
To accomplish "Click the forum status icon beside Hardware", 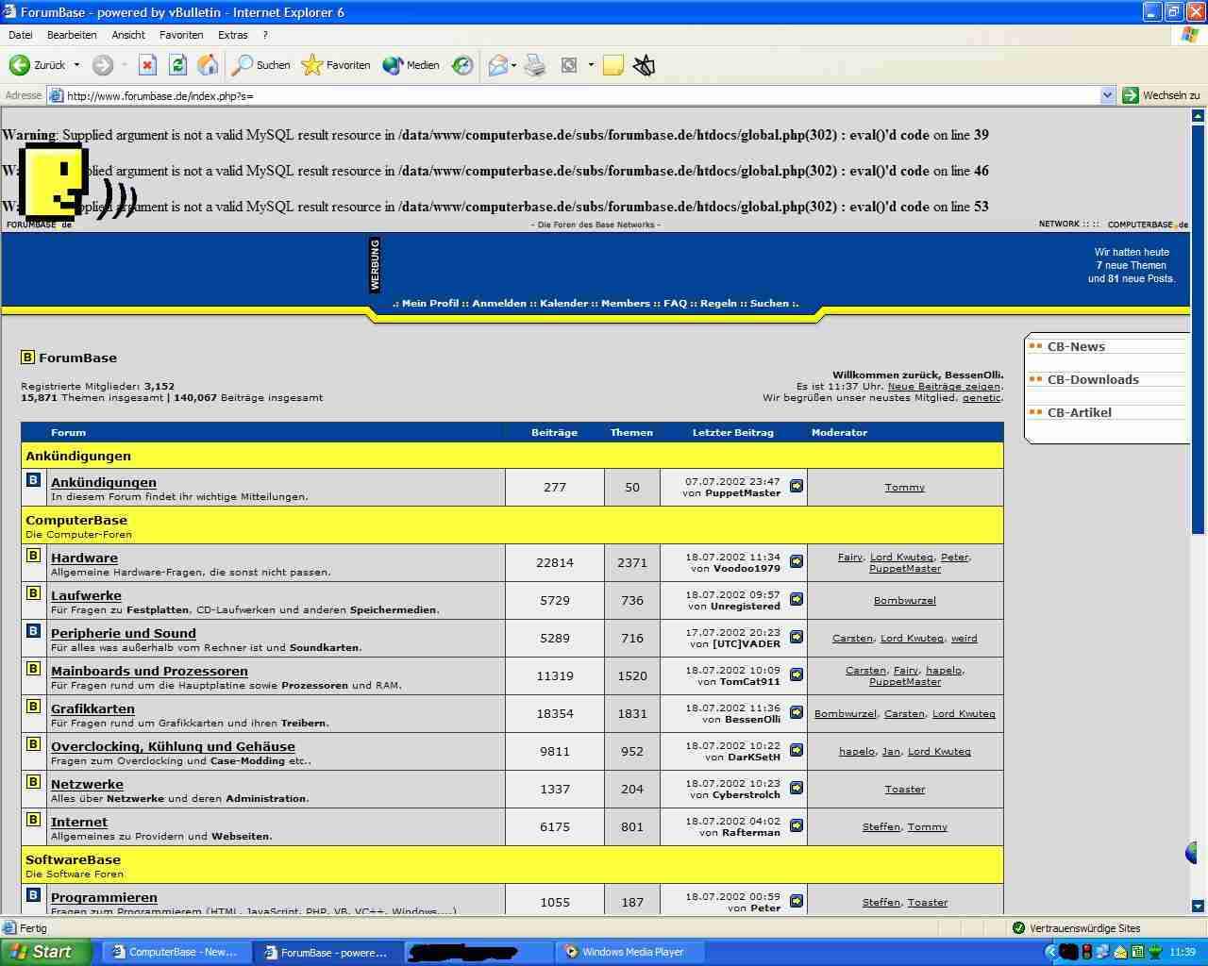I will tap(33, 556).
